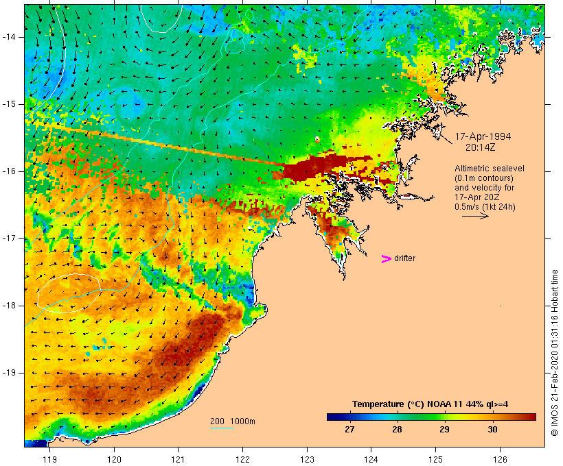Click the 'drifter' legend label
The width and height of the screenshot is (563, 466).
(404, 258)
